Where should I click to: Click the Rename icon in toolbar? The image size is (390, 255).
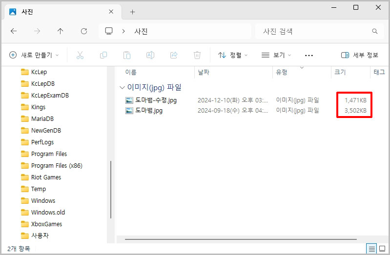tap(150, 55)
